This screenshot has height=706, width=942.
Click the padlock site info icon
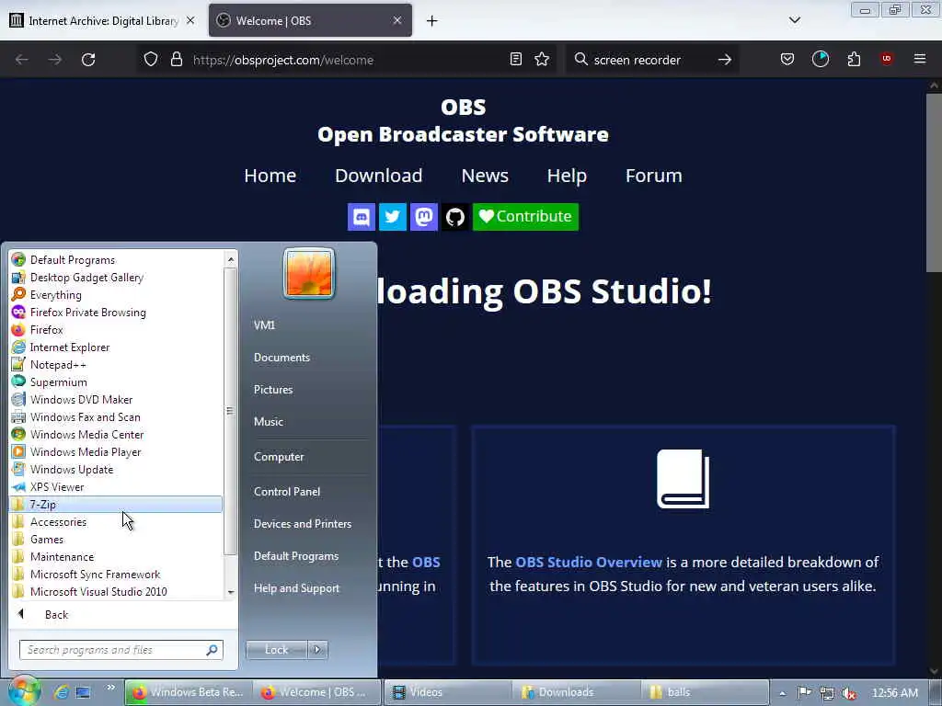tap(176, 60)
